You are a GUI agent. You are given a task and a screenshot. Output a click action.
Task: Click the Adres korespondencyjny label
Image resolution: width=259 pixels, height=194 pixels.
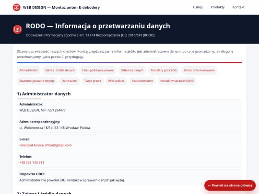(40, 122)
